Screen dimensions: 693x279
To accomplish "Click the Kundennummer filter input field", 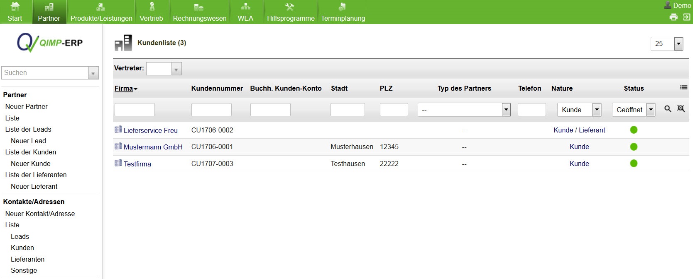I will pyautogui.click(x=211, y=110).
